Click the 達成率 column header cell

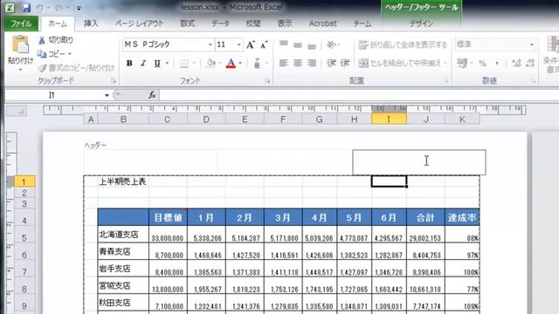point(462,217)
